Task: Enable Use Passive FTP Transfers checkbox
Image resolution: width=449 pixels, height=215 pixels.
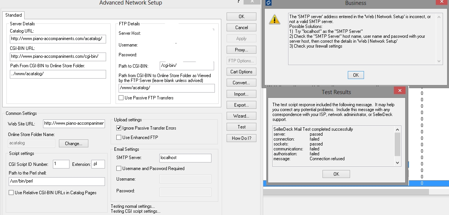Action: tap(121, 98)
